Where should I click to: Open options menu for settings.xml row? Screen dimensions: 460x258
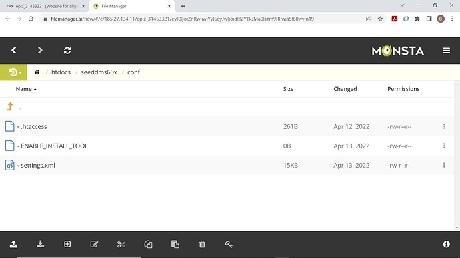[x=444, y=165]
